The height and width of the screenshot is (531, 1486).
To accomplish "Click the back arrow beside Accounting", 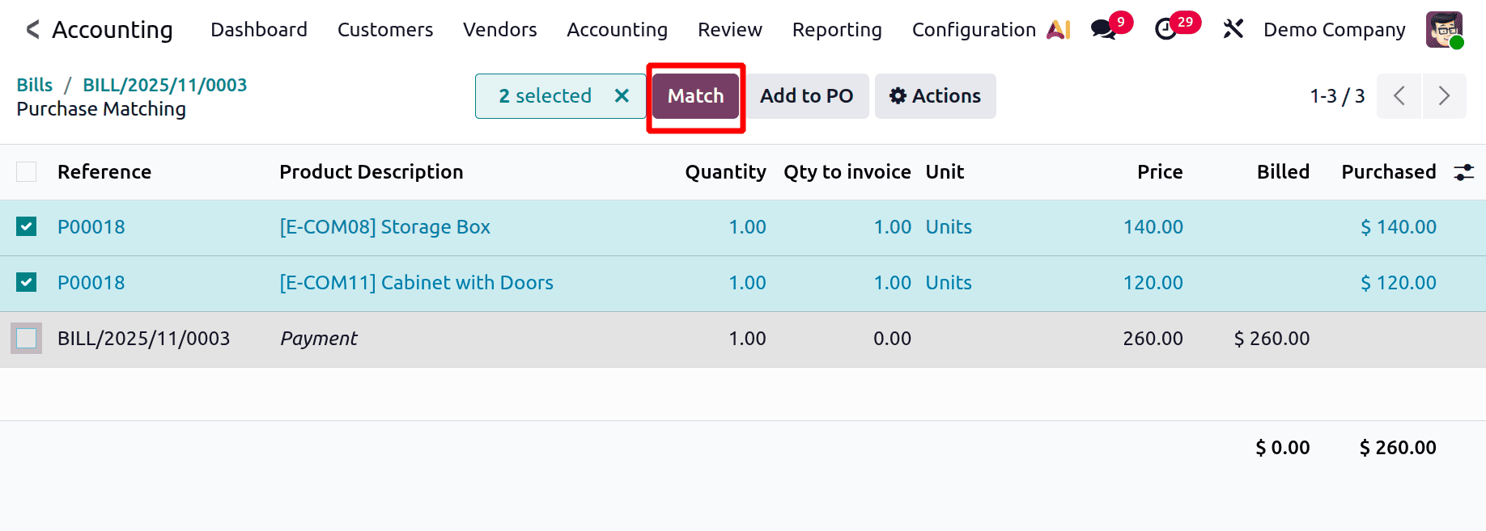I will 32,30.
